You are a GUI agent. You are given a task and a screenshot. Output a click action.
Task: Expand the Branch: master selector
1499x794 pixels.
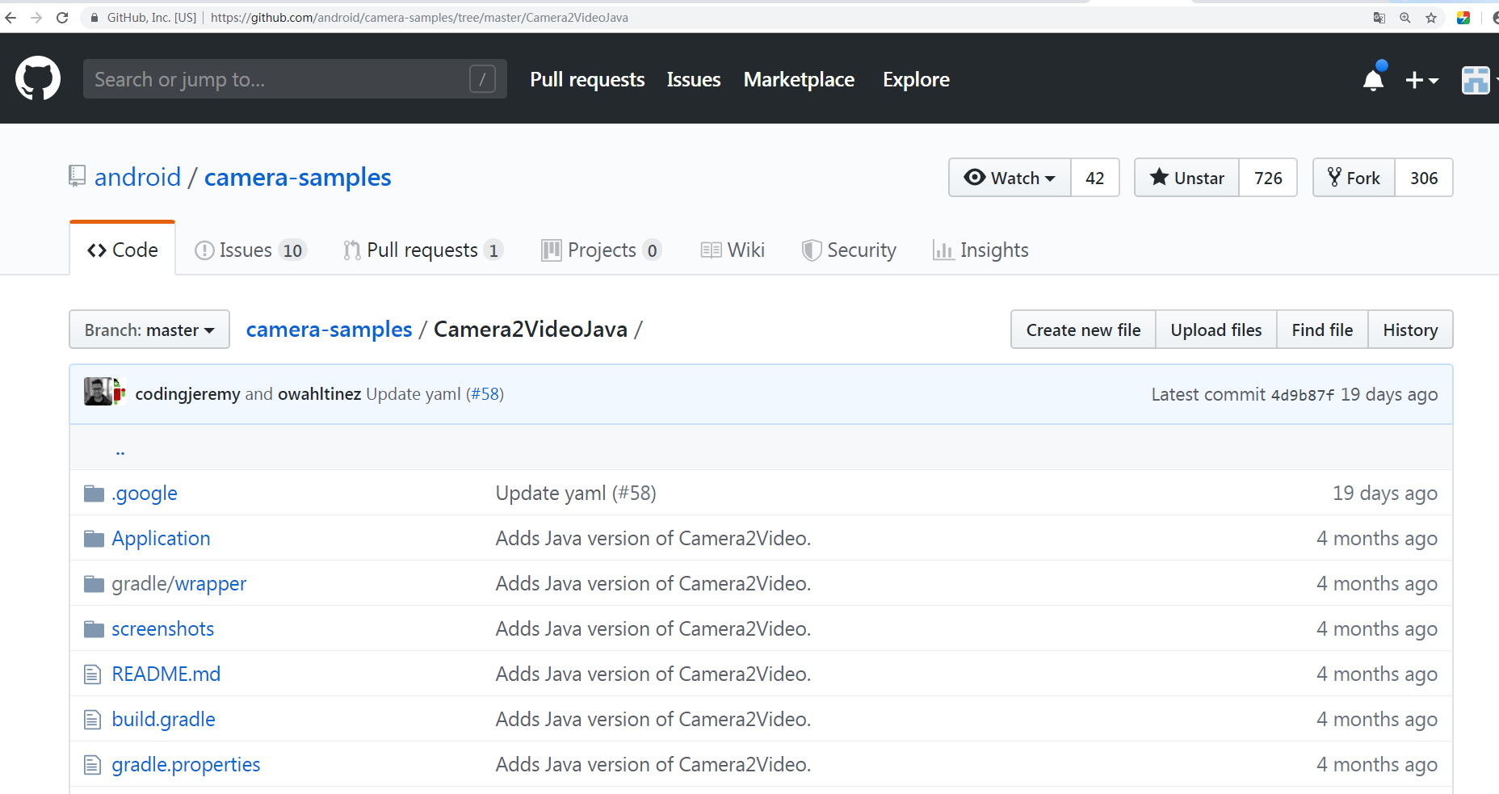tap(149, 330)
